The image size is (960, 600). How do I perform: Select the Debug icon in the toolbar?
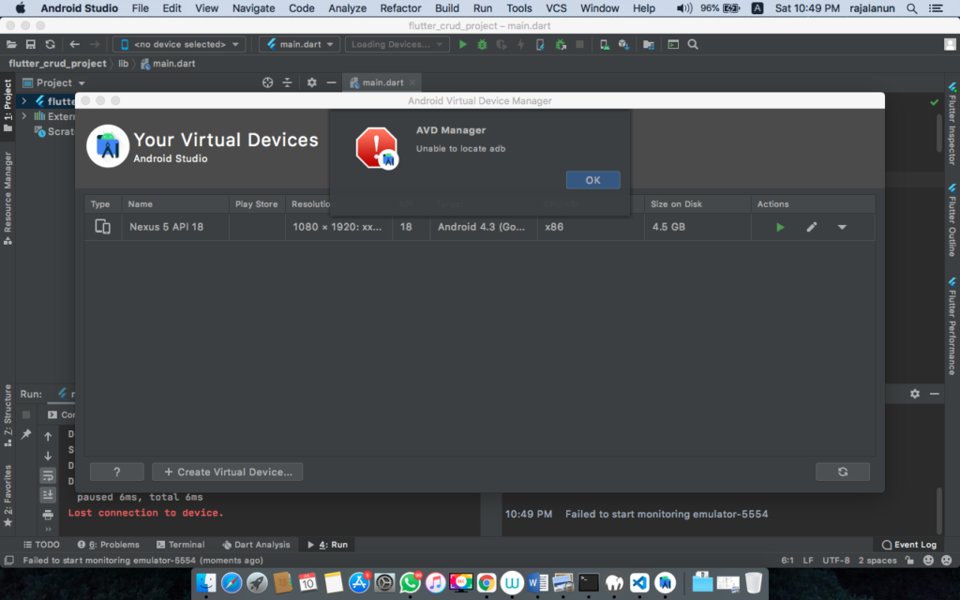pyautogui.click(x=481, y=43)
